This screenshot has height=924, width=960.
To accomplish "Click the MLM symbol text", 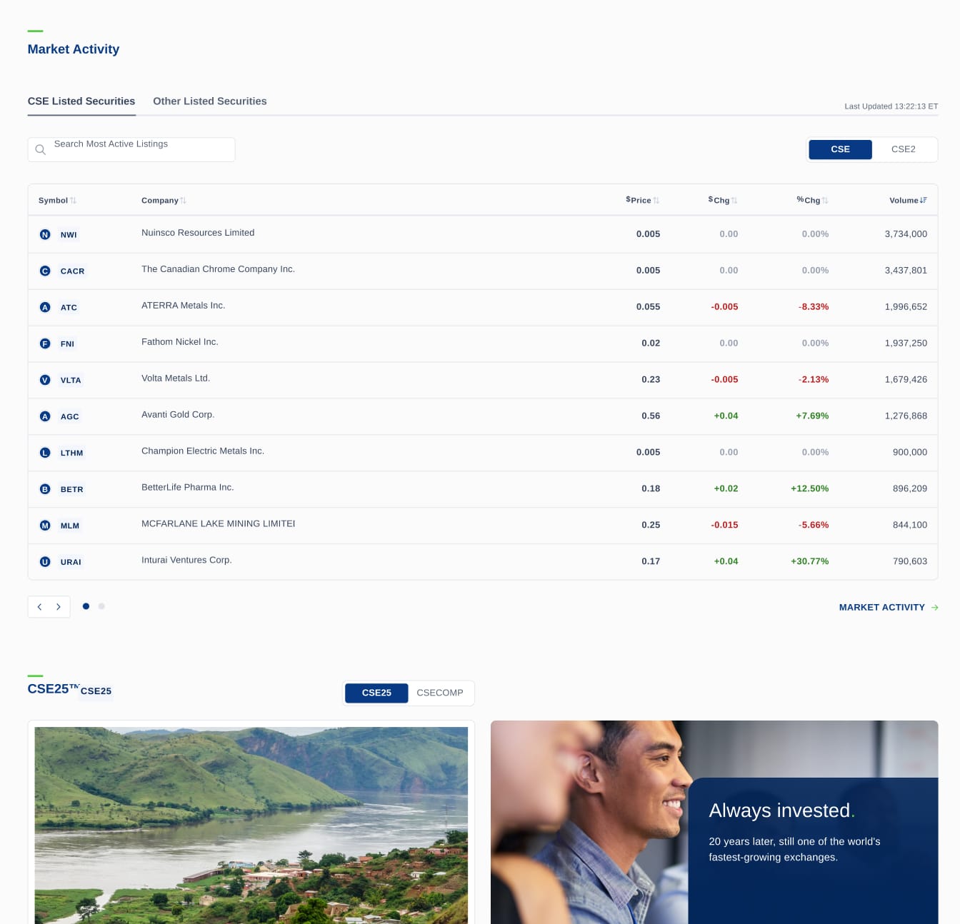I will tap(70, 526).
